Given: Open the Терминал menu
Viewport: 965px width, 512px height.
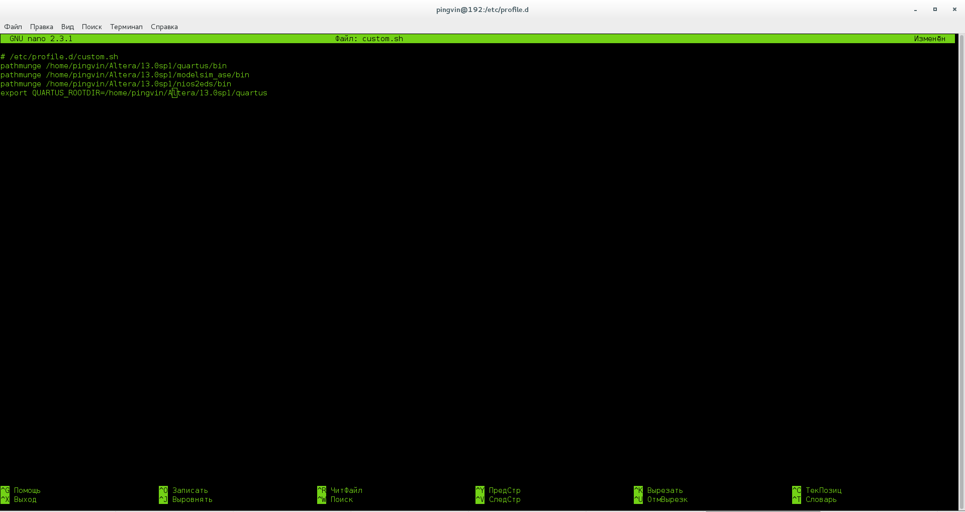Looking at the screenshot, I should coord(126,27).
